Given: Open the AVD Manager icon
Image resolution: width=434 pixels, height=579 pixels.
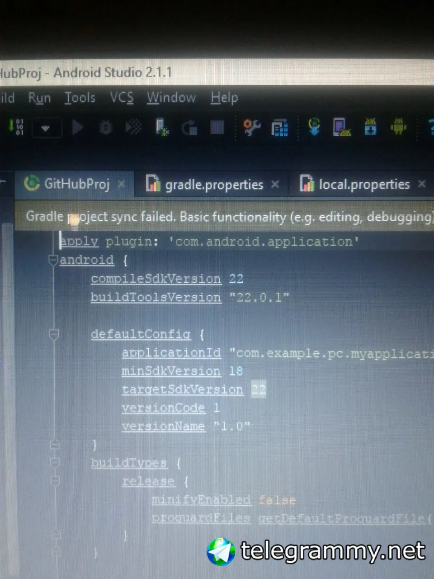Looking at the screenshot, I should tap(342, 127).
